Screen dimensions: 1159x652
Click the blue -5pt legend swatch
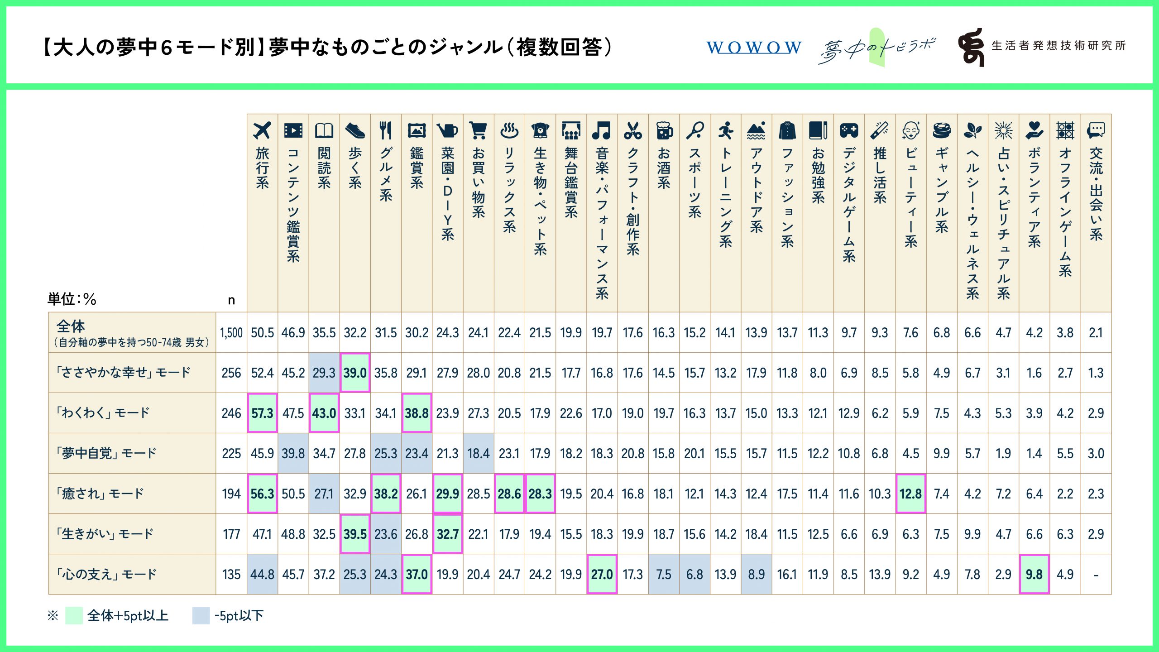click(201, 615)
